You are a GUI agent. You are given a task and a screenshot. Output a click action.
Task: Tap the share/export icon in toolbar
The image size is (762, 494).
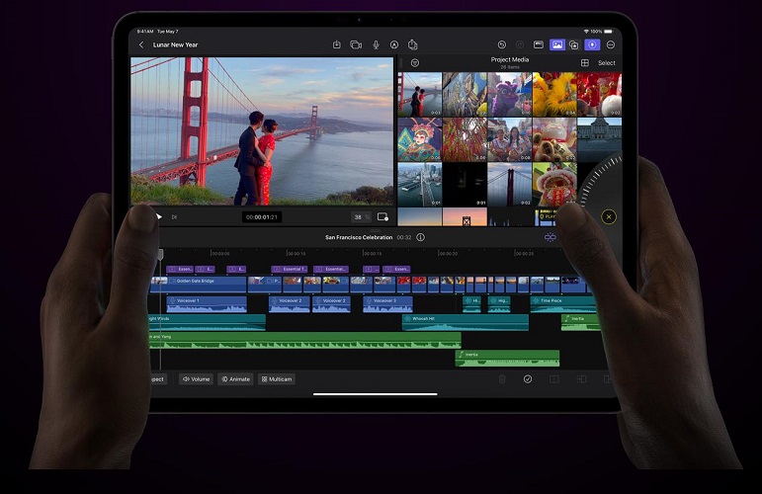click(x=412, y=44)
